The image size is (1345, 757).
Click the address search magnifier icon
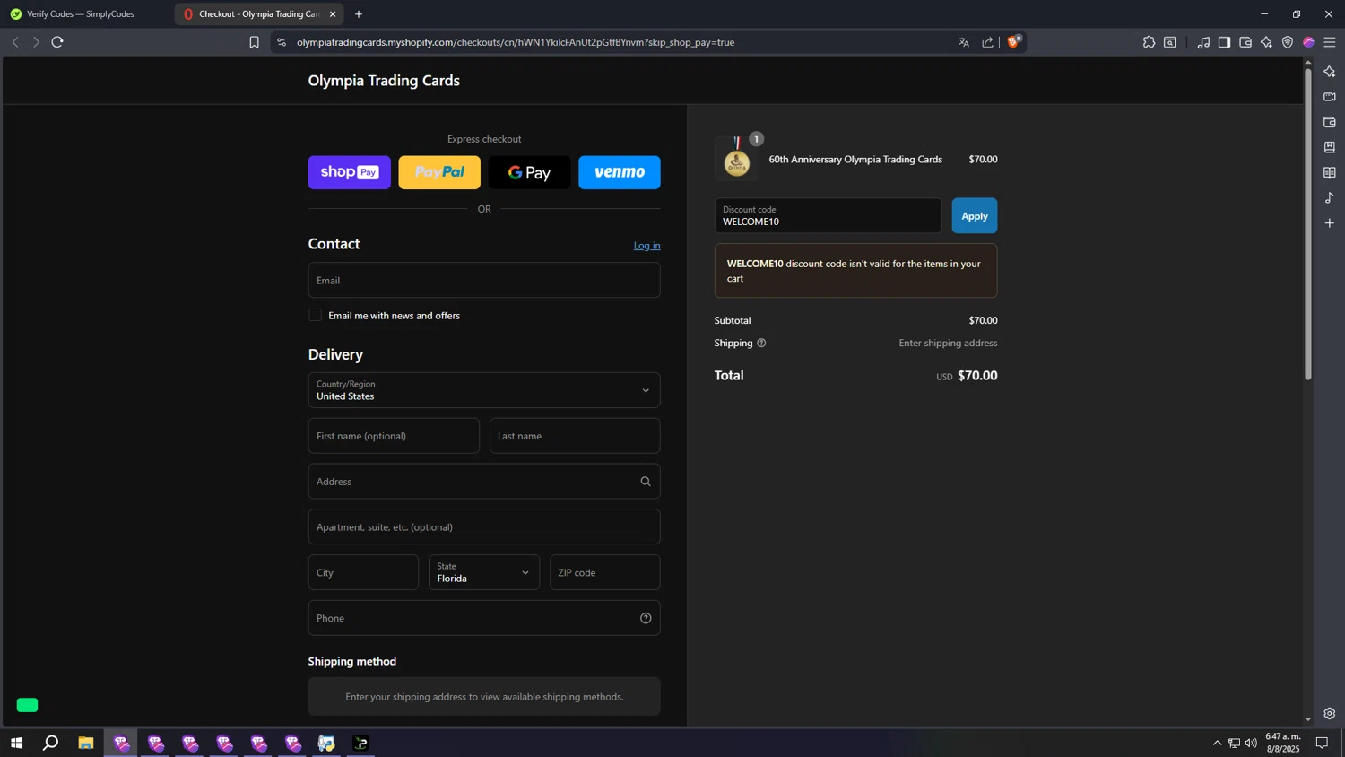(x=646, y=482)
